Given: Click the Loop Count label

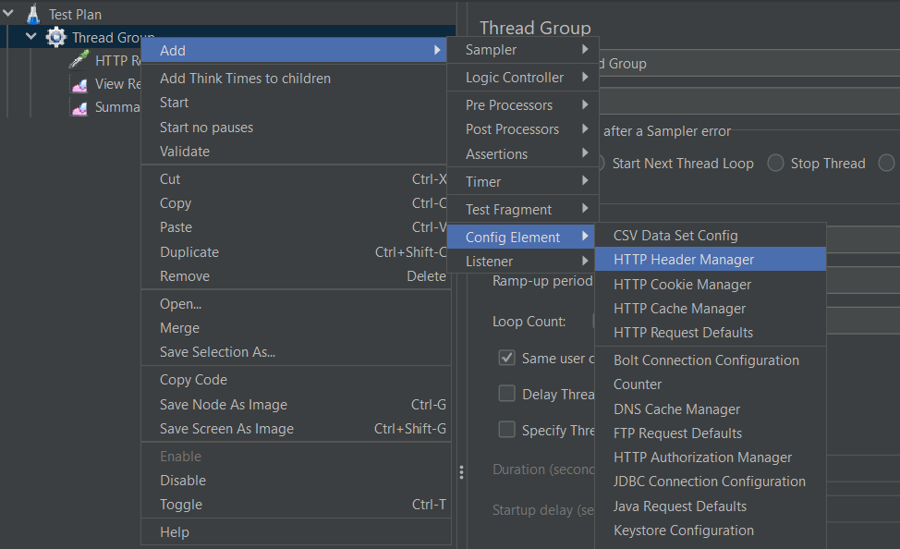Looking at the screenshot, I should pos(529,322).
